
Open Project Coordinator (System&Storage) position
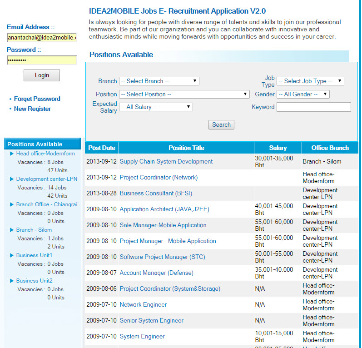170,289
